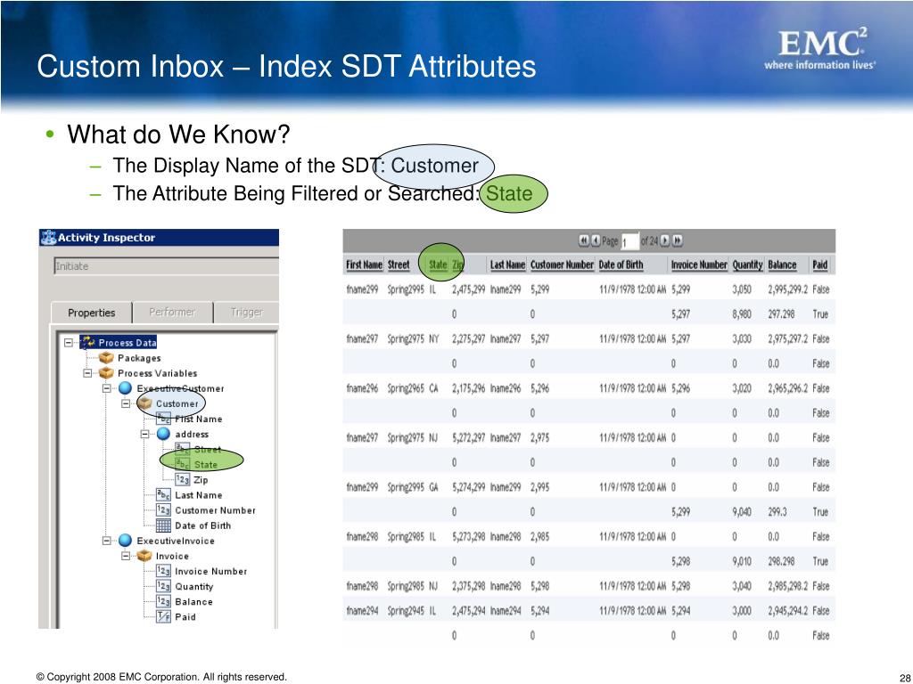Screen dimensions: 913x684
Task: Click the first page navigation icon
Action: coord(584,240)
